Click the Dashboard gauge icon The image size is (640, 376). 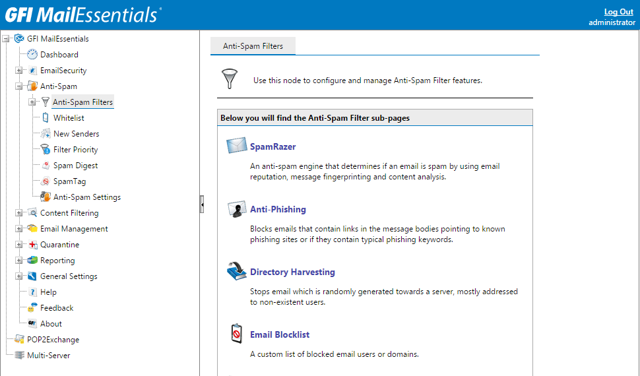[32, 54]
